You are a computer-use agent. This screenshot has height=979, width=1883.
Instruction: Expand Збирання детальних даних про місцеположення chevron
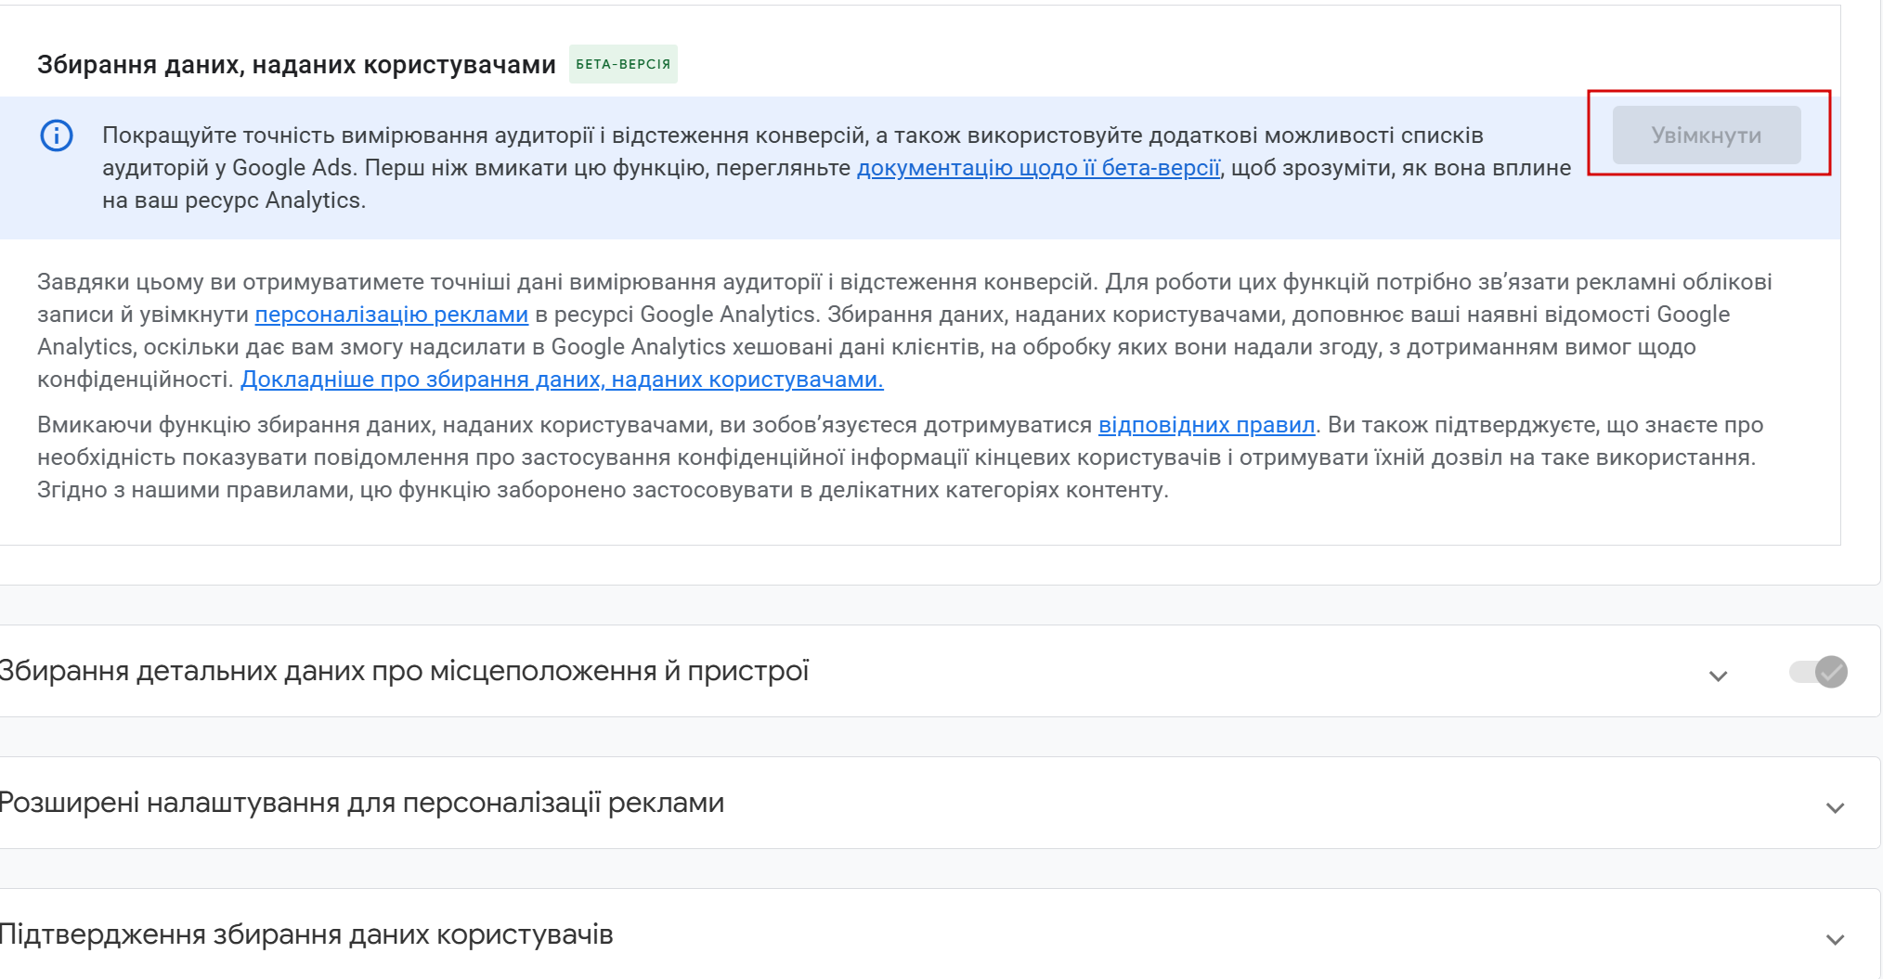point(1719,676)
